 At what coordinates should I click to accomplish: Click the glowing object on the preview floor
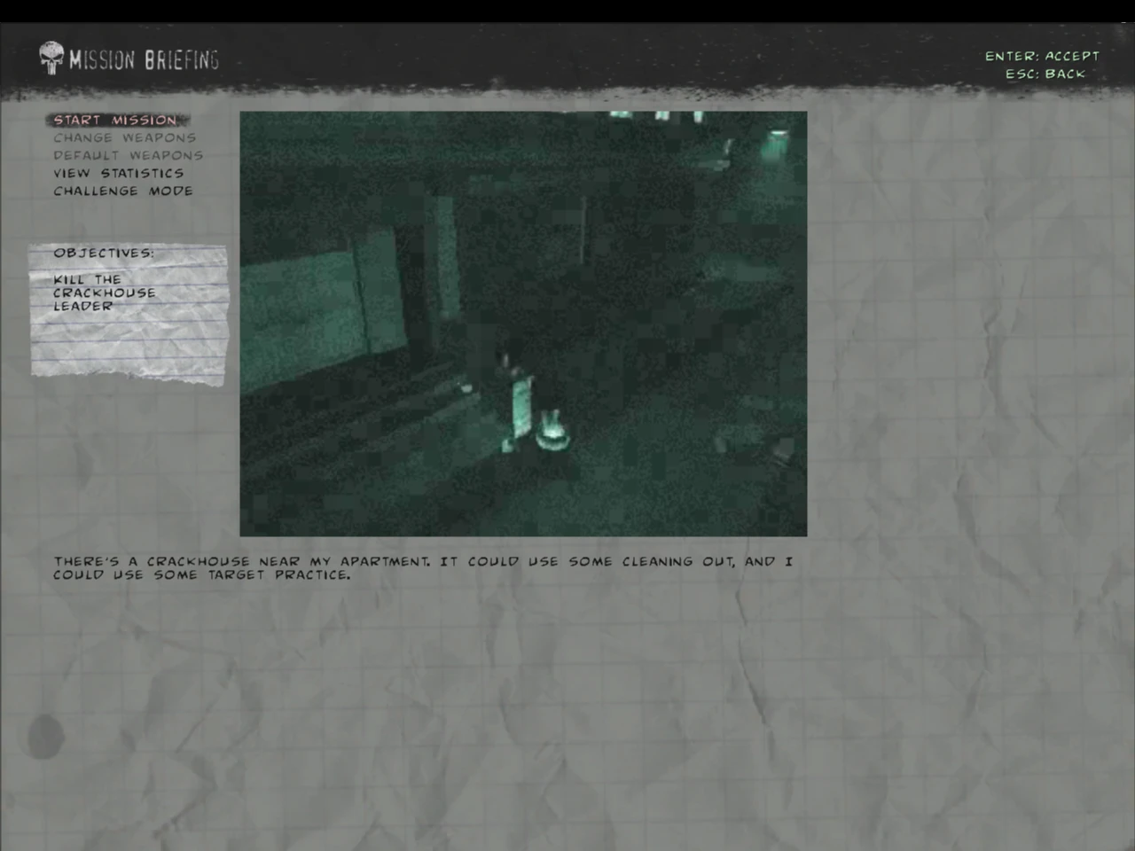pos(553,434)
